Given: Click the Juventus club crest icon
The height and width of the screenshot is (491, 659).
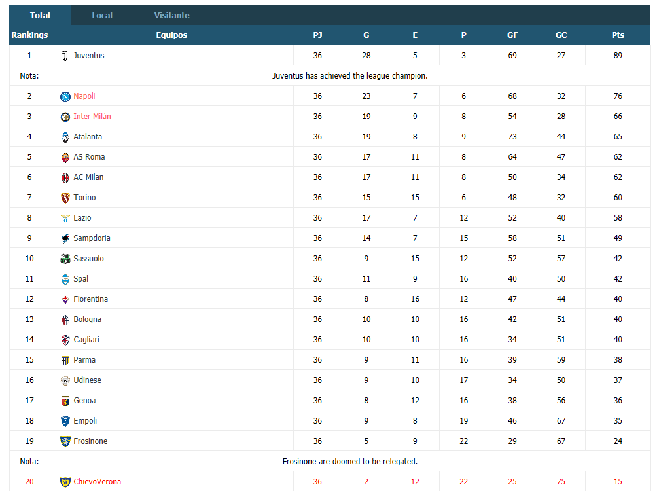Looking at the screenshot, I should point(65,56).
